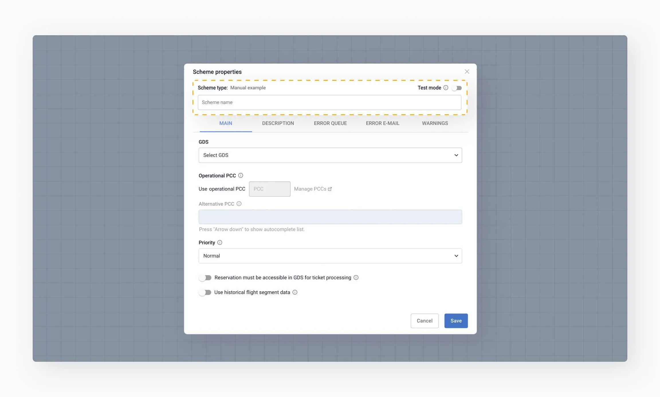
Task: Switch to the DESCRIPTION tab
Action: click(x=278, y=123)
